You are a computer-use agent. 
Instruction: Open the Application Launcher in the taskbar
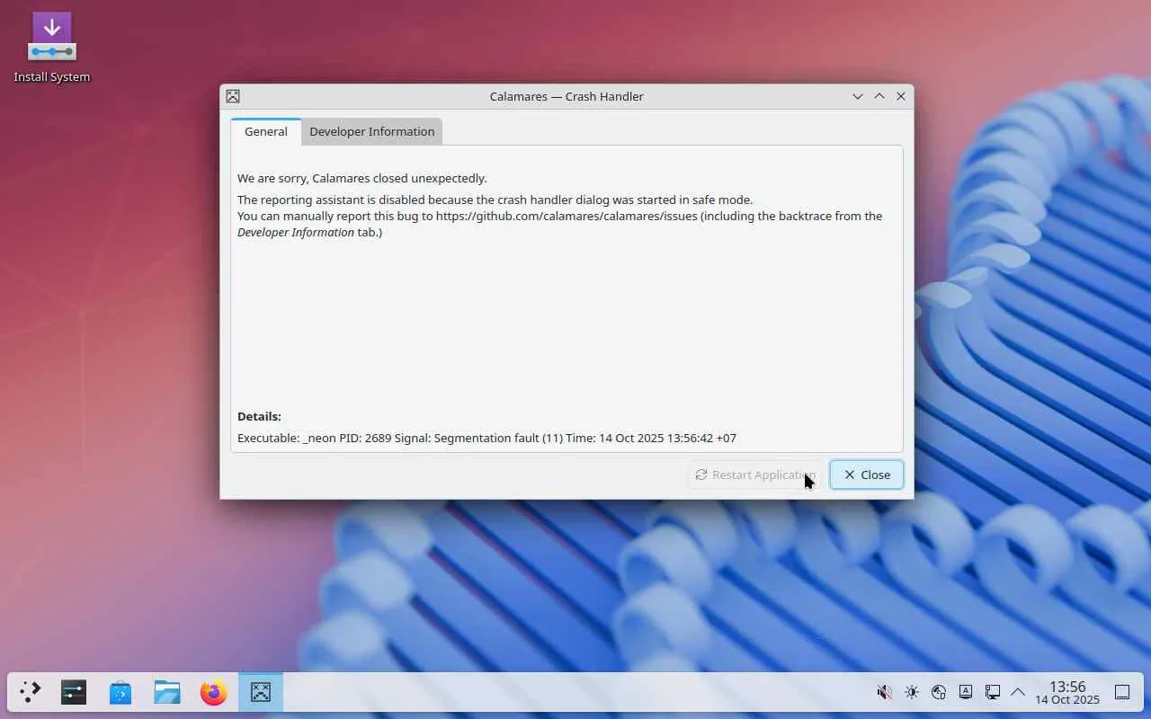point(31,692)
